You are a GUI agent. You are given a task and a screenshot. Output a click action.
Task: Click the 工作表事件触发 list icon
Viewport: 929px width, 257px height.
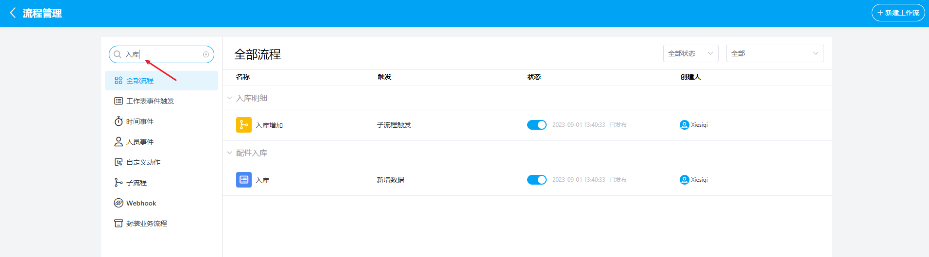(119, 101)
